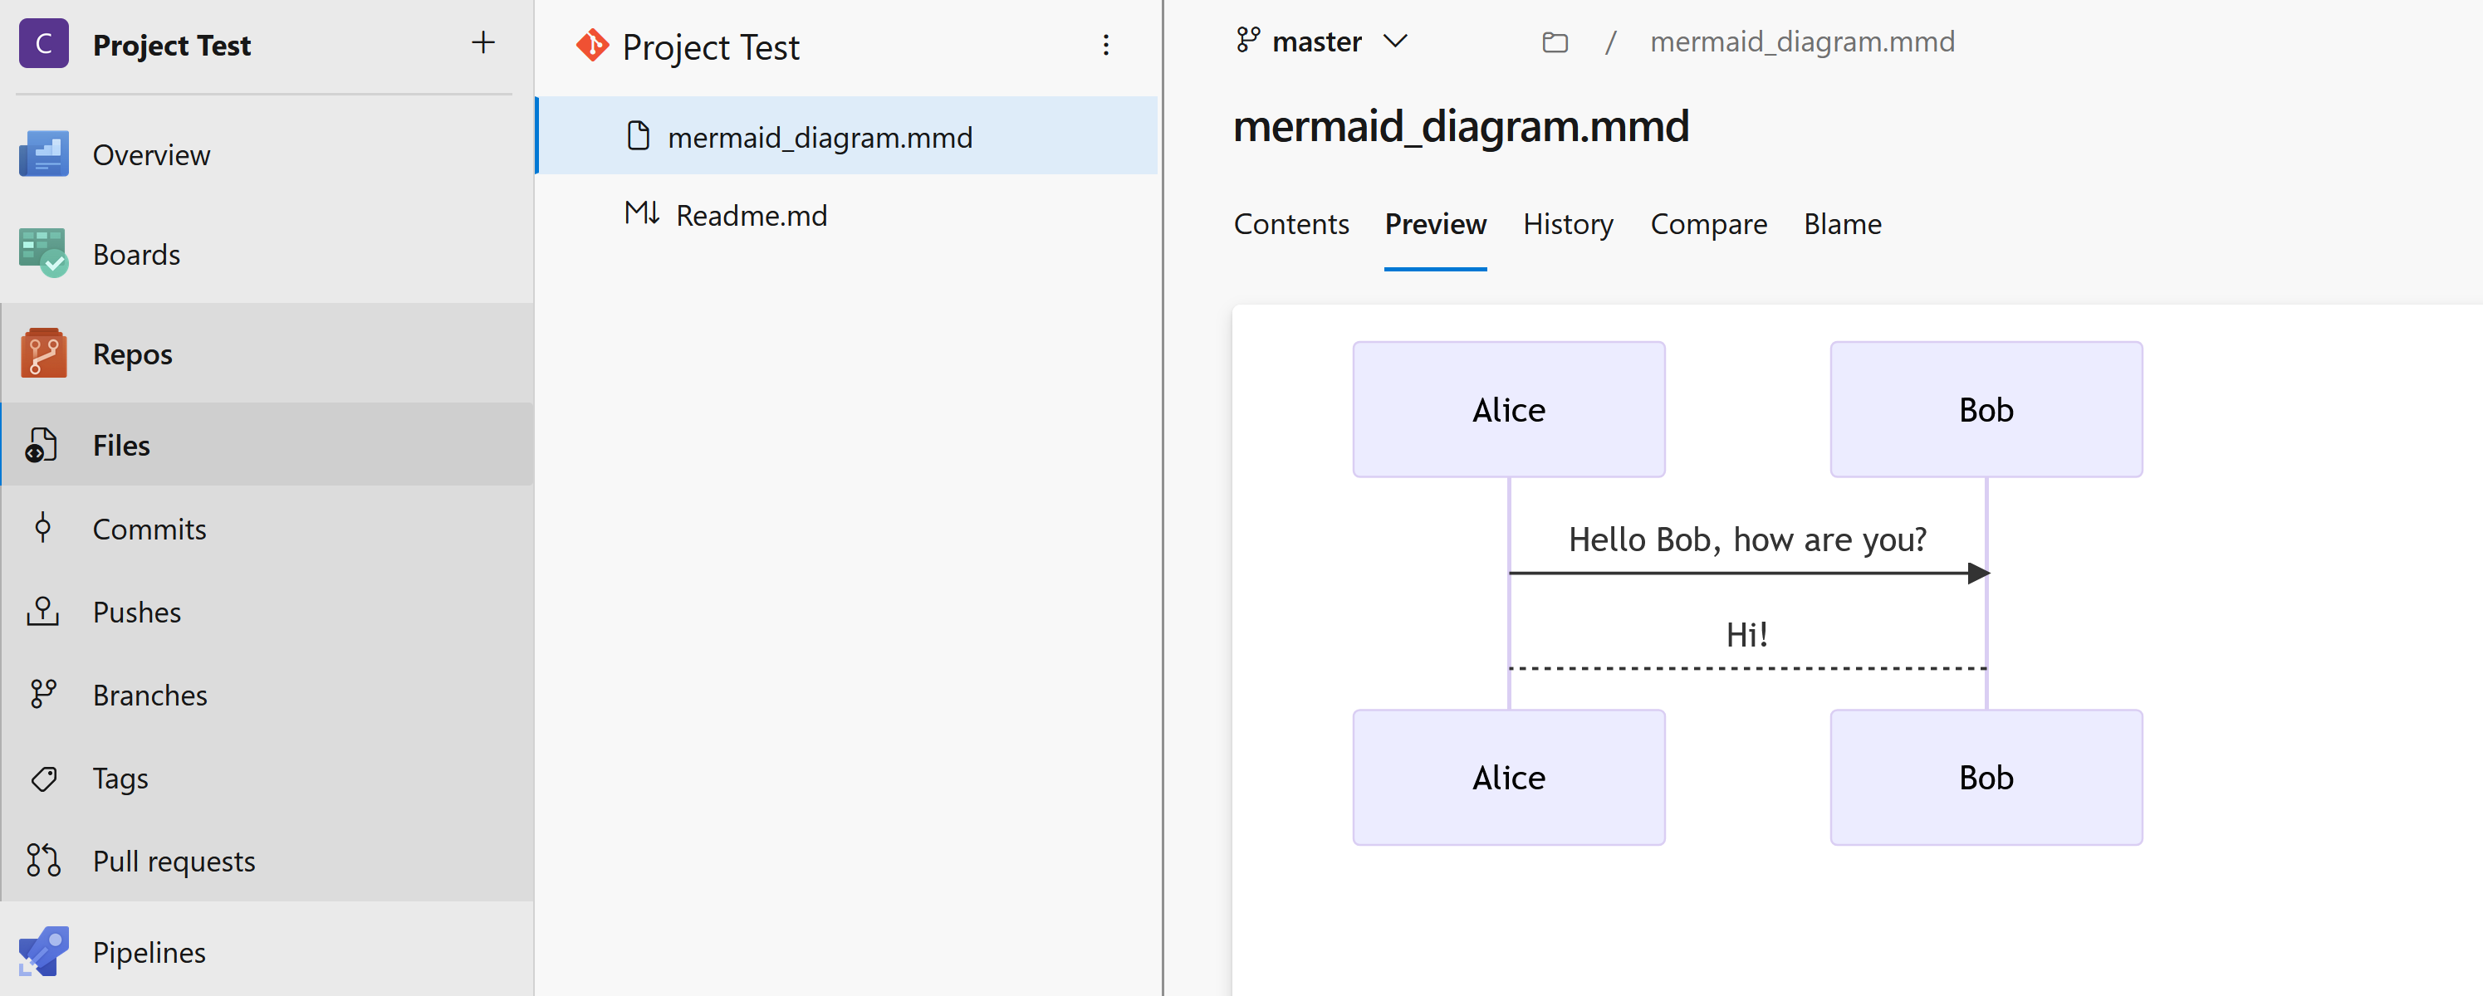Open the Pipelines section

(149, 952)
